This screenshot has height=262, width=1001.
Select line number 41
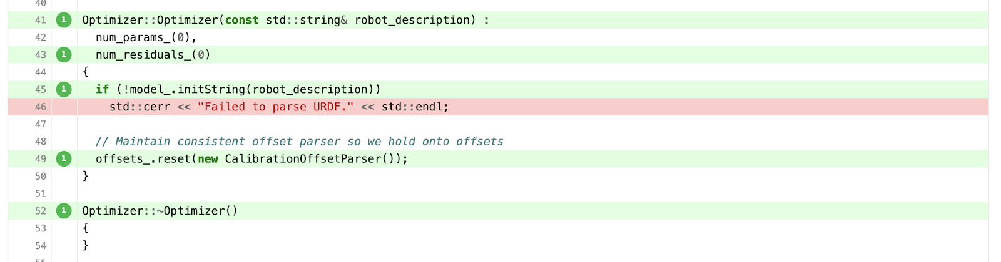tap(41, 20)
